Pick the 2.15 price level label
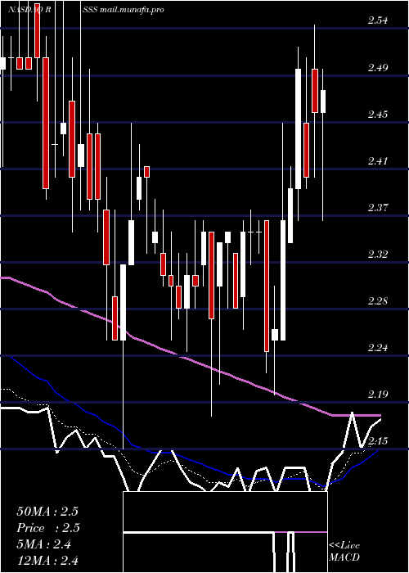 (x=377, y=441)
